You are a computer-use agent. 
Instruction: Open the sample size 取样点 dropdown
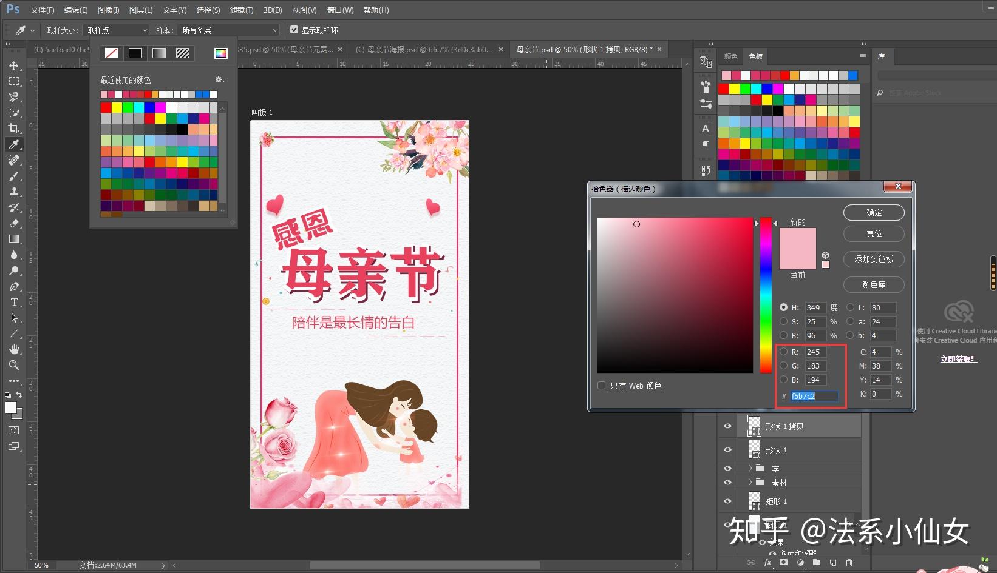tap(117, 30)
